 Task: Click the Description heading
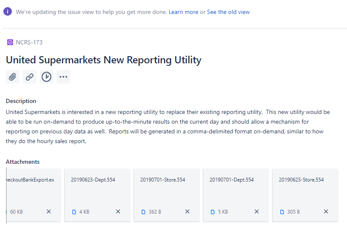point(21,101)
